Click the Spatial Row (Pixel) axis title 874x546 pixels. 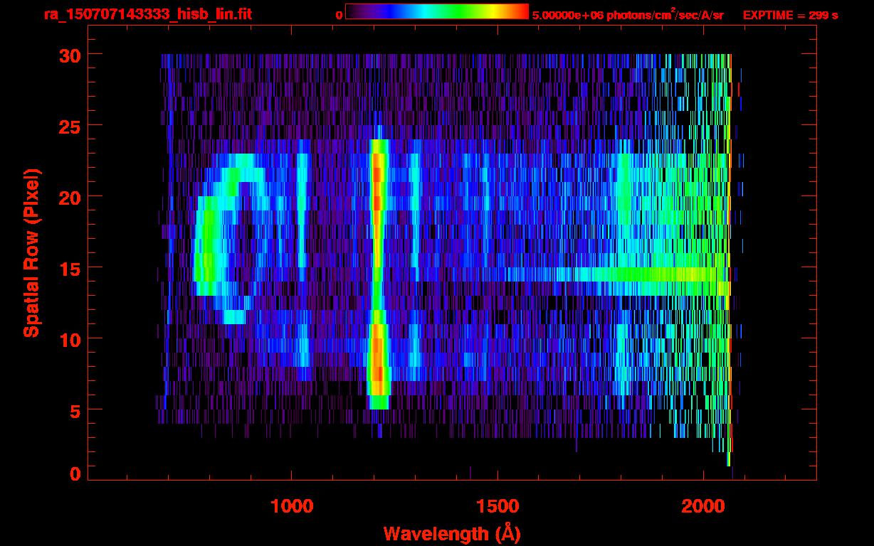pyautogui.click(x=31, y=252)
